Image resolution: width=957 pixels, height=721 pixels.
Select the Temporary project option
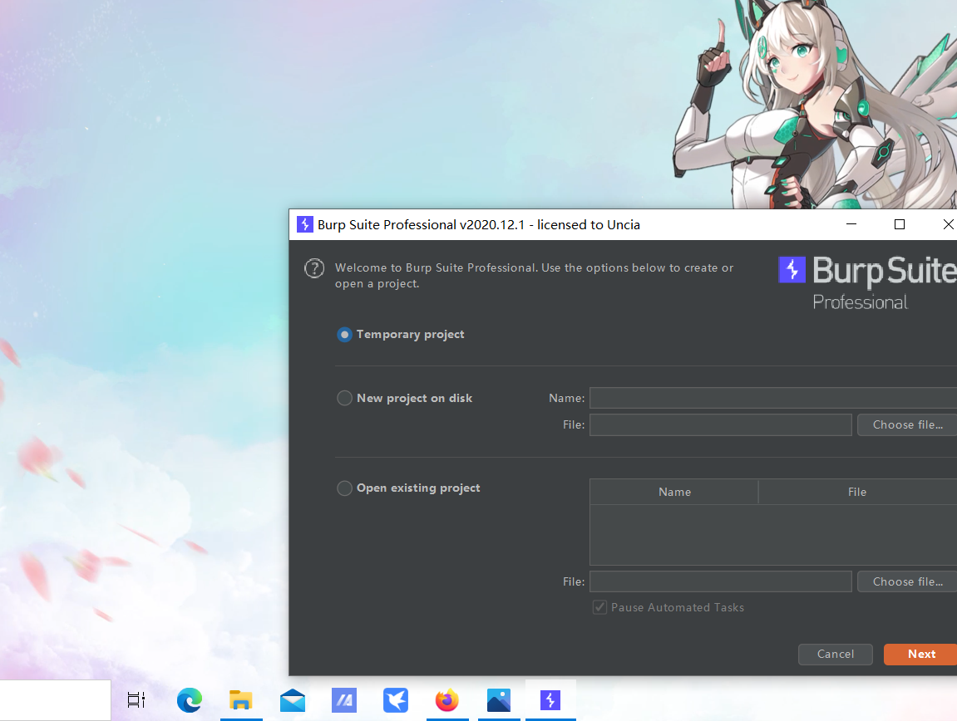(344, 335)
